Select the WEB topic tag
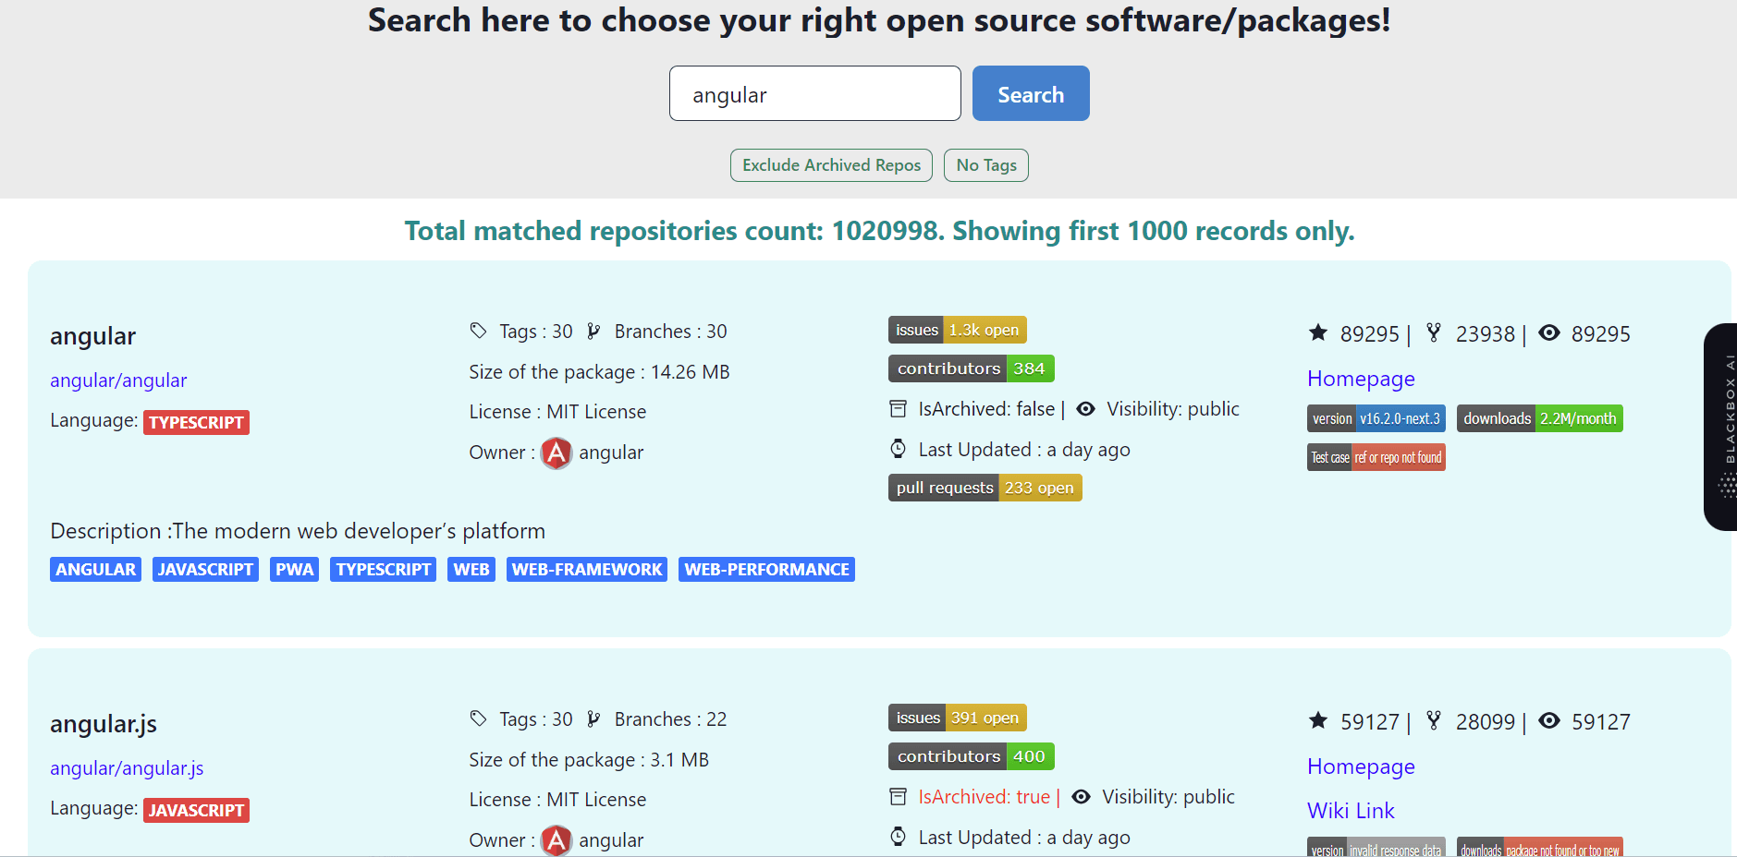1737x857 pixels. coord(471,570)
